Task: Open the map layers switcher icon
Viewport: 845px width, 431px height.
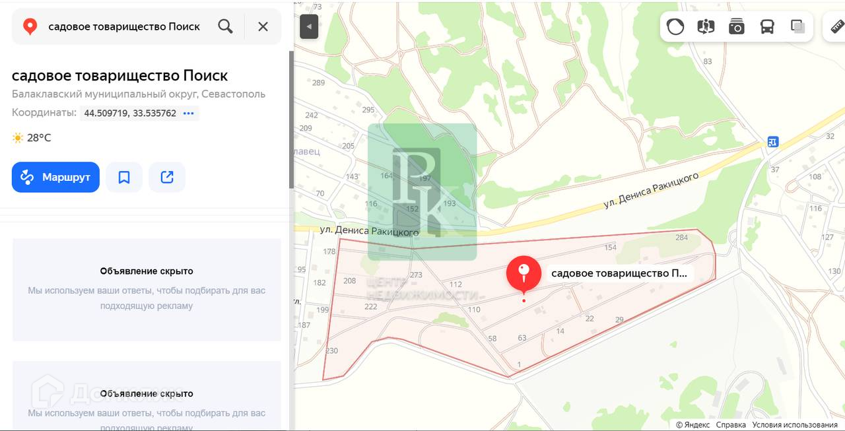Action: (x=798, y=27)
